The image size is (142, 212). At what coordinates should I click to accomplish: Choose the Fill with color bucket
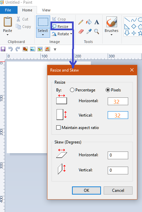click(88, 22)
